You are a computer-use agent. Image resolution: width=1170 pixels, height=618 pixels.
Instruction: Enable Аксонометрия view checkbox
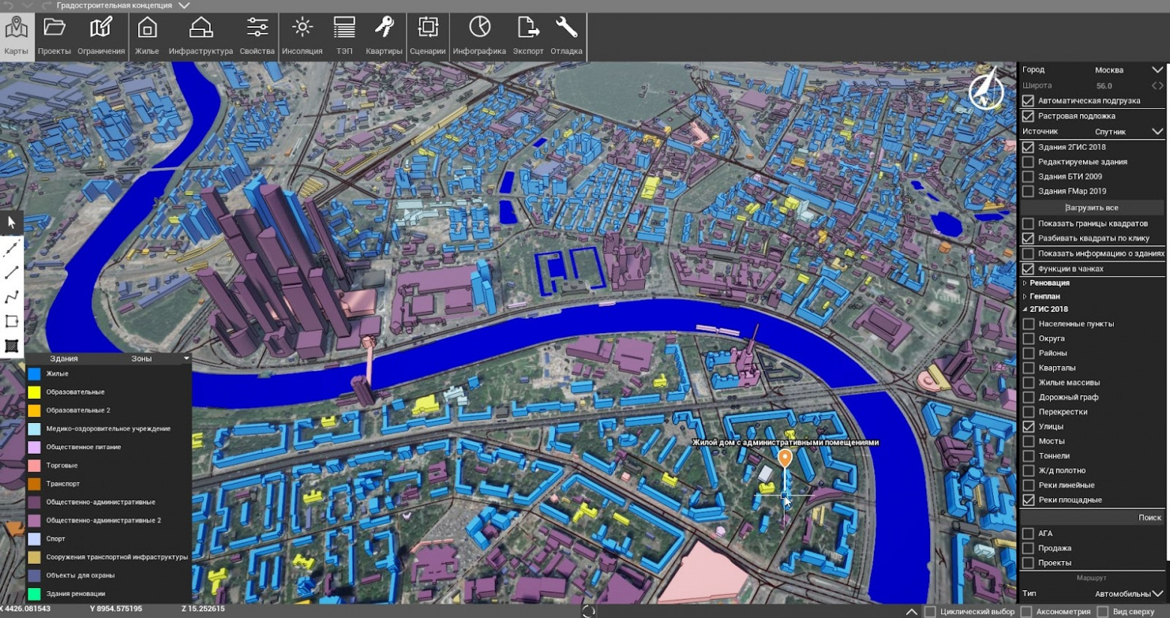click(x=1026, y=611)
